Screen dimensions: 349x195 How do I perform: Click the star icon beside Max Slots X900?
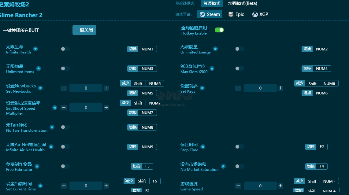212,68
